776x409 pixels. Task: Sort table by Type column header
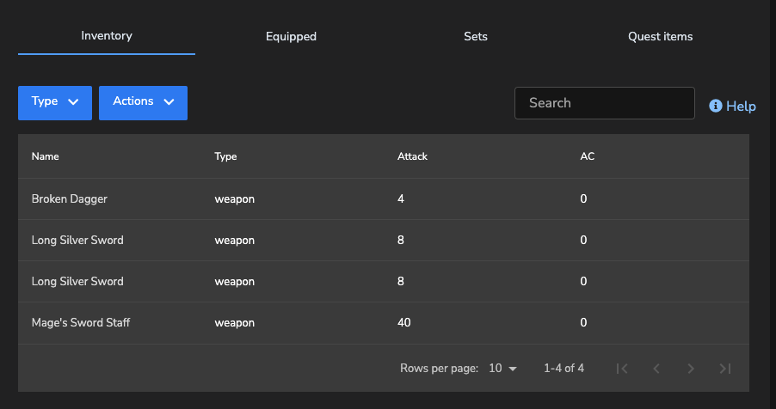pos(225,156)
